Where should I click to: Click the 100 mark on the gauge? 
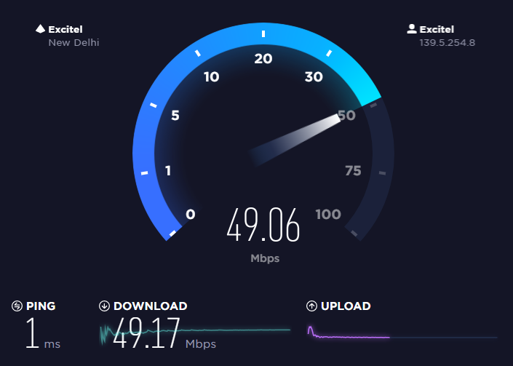pyautogui.click(x=328, y=215)
